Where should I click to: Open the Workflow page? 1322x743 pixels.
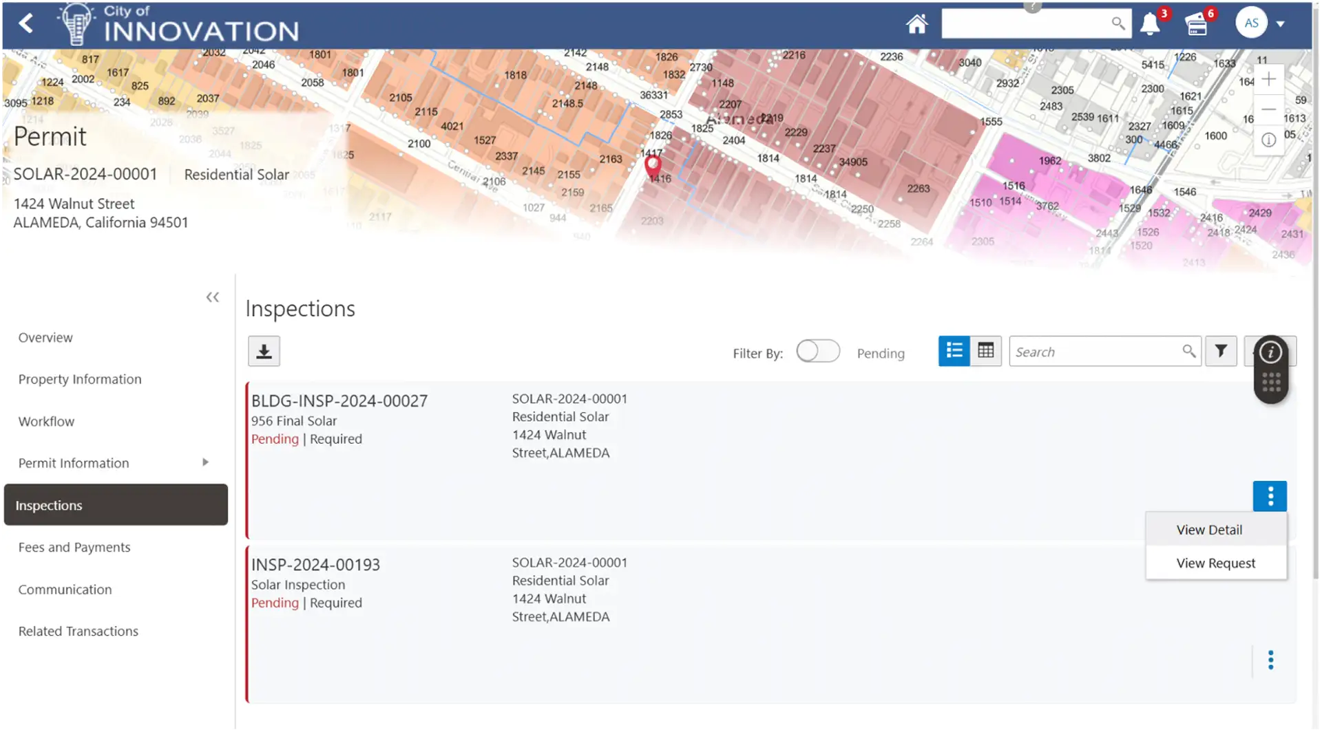point(46,422)
